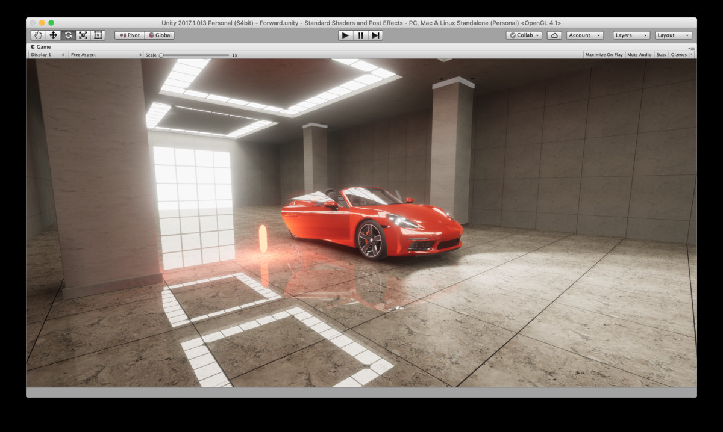The image size is (723, 432).
Task: Open the Display 1 dropdown
Action: [48, 55]
